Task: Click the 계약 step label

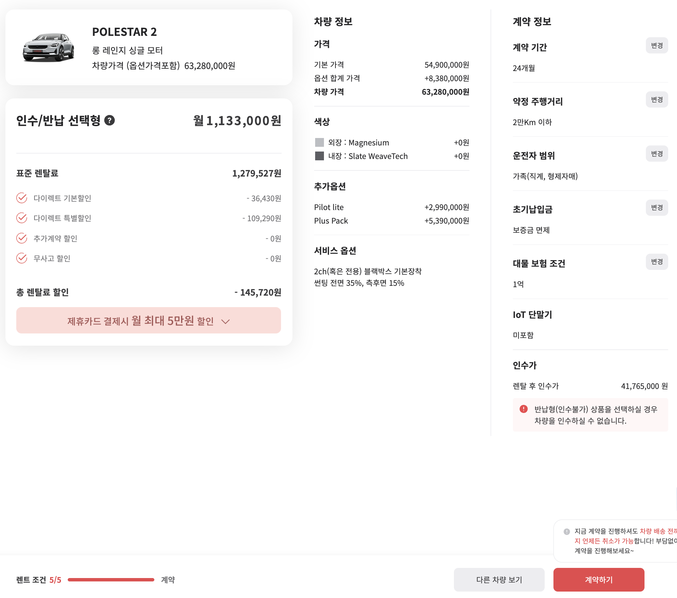Action: 168,580
